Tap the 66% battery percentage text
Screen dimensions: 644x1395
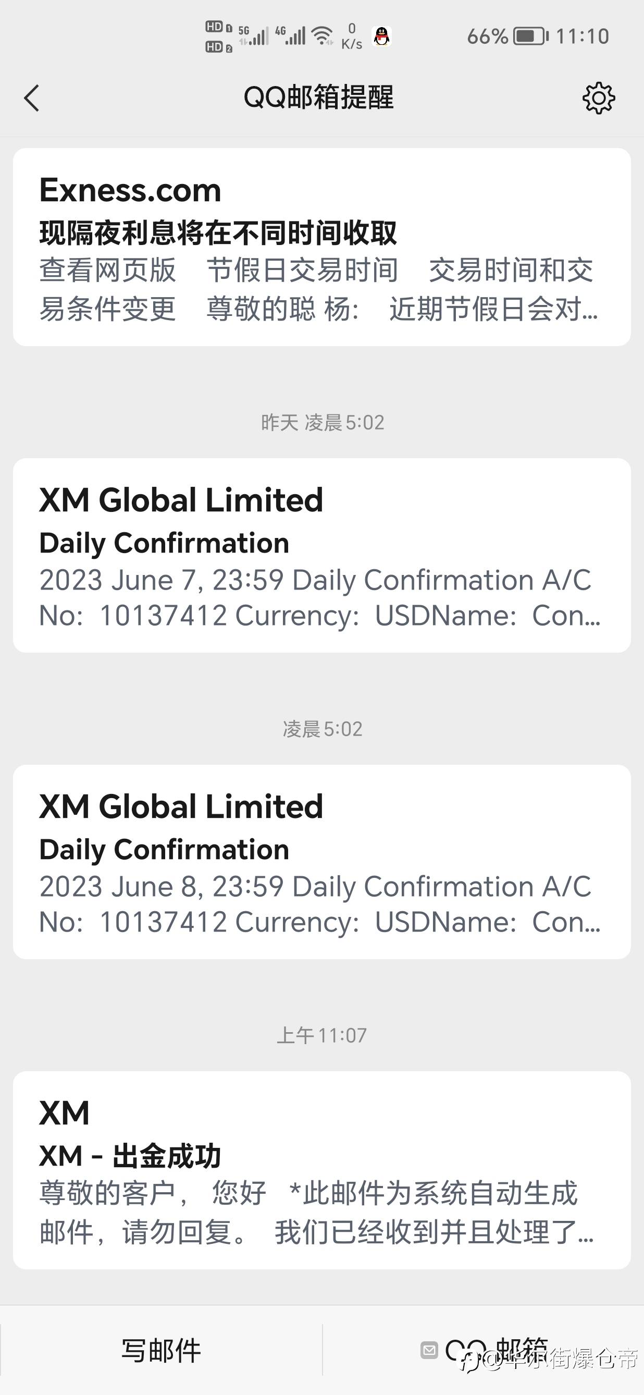487,37
